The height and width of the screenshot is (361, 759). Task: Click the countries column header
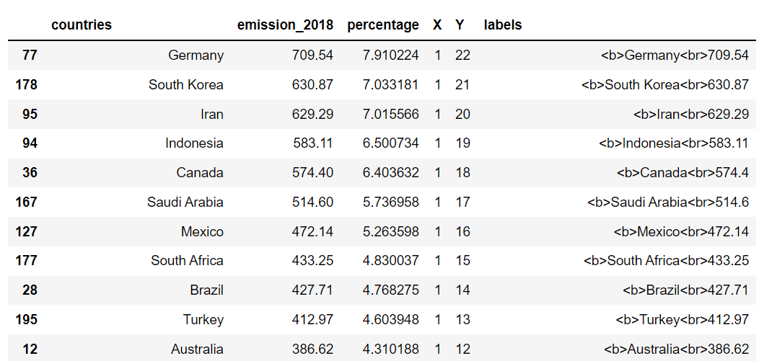point(82,24)
